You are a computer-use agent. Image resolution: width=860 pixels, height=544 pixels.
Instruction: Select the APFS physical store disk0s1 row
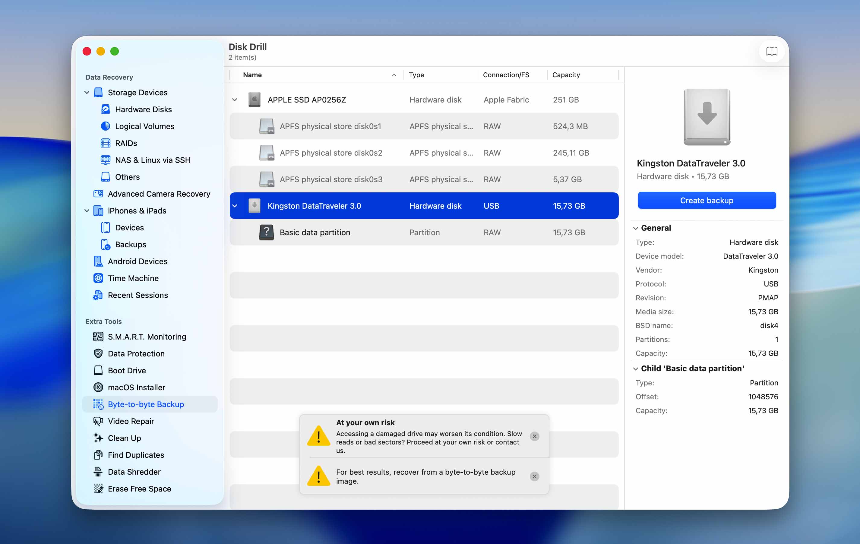point(424,126)
